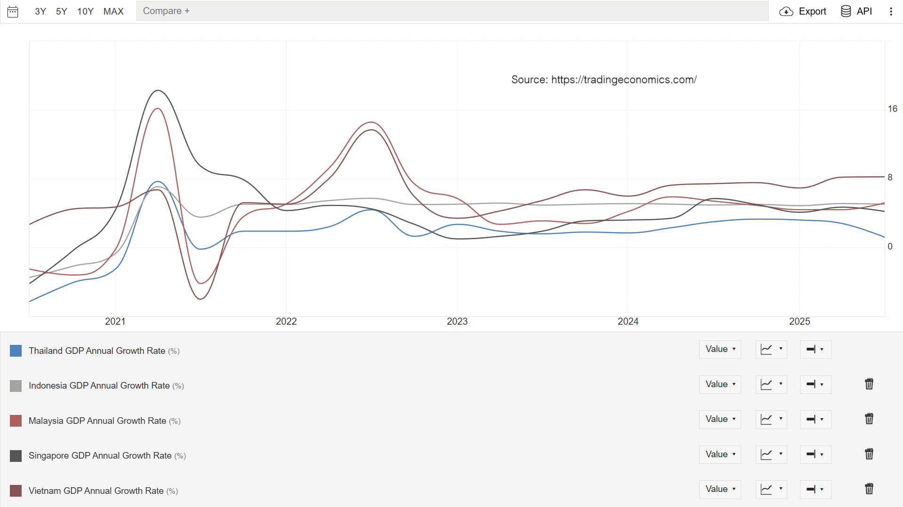Open axis position dropdown for Malaysia
The image size is (903, 507).
click(815, 419)
